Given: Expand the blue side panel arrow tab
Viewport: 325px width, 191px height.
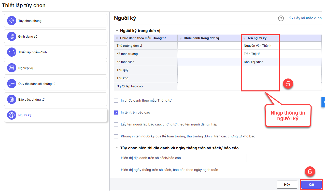Looking at the screenshot, I should 323,102.
